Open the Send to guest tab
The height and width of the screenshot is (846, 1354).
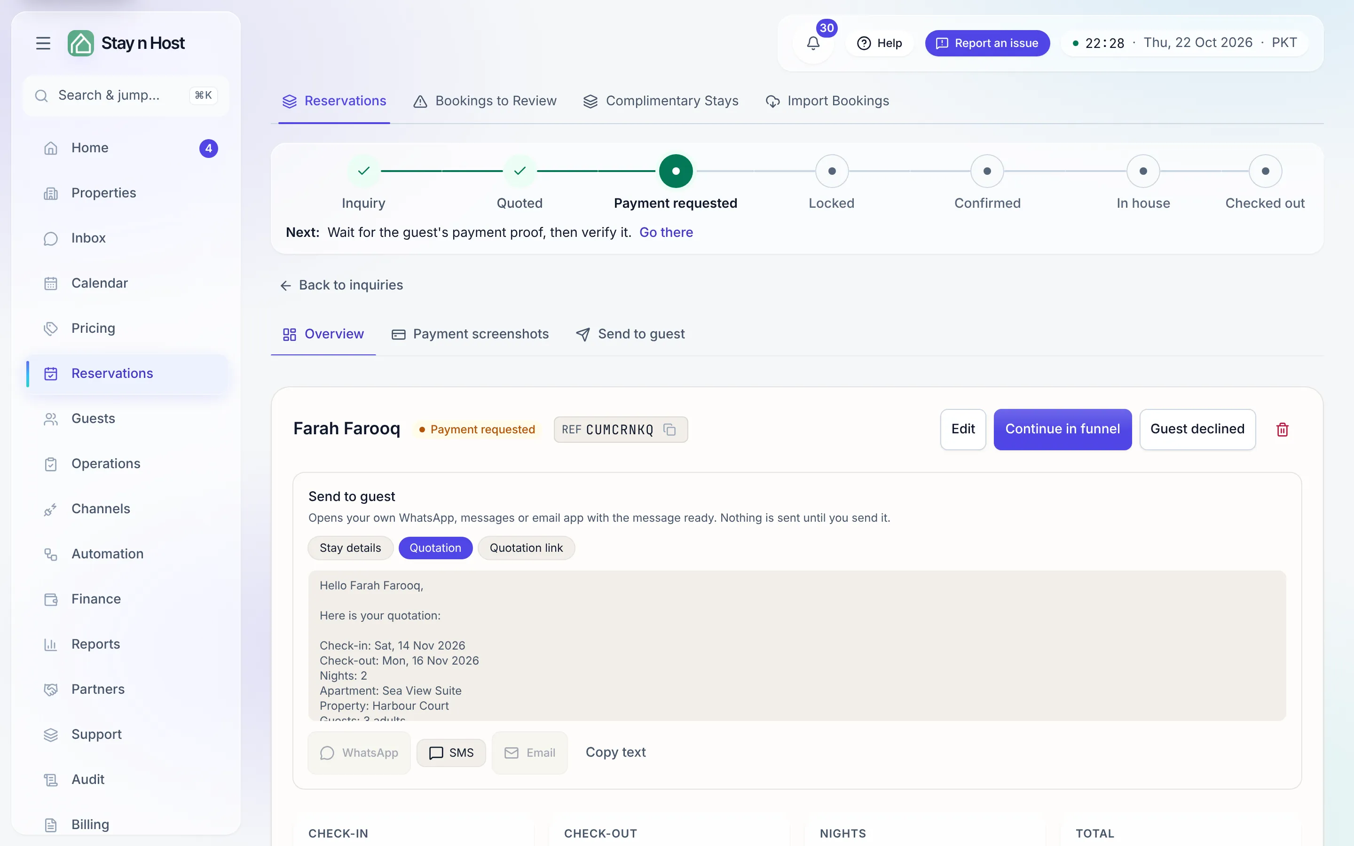point(630,334)
